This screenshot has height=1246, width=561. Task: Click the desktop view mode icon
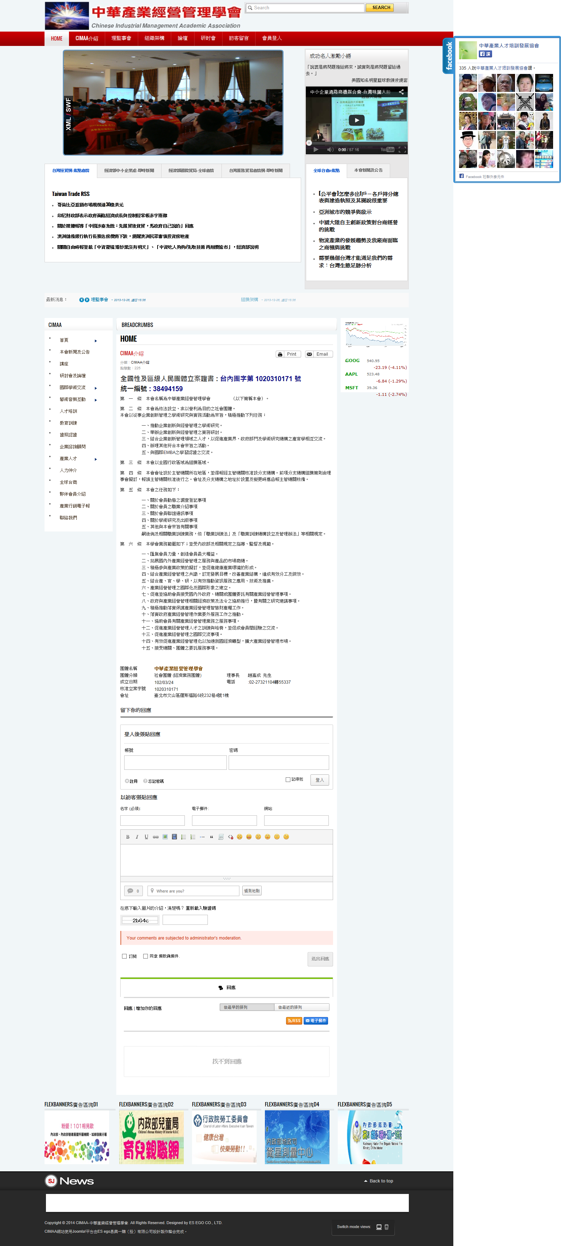click(379, 1227)
